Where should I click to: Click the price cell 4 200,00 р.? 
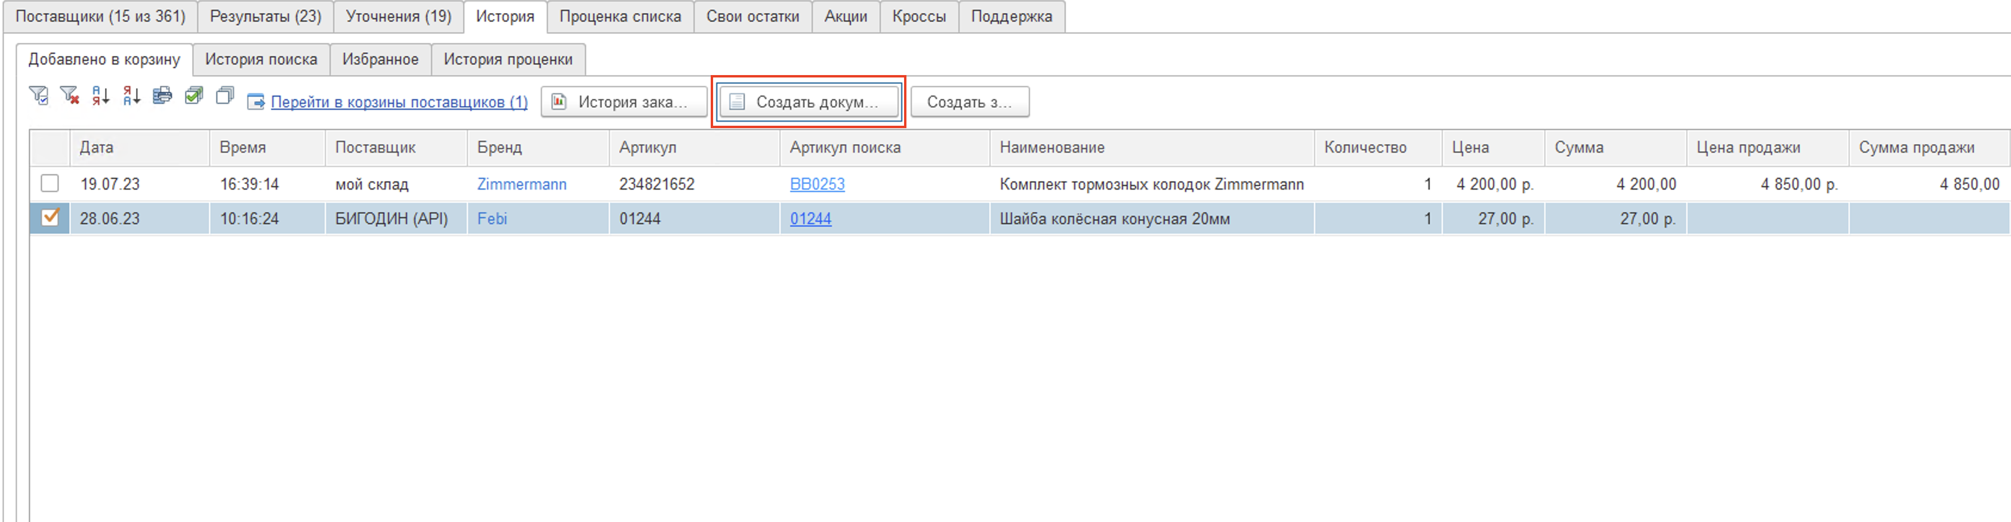tap(1494, 184)
